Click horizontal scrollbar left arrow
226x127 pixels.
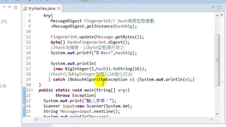point(36,120)
